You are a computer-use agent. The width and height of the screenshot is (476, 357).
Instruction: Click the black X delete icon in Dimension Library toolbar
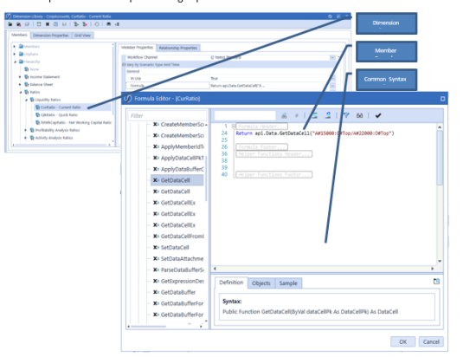48,24
